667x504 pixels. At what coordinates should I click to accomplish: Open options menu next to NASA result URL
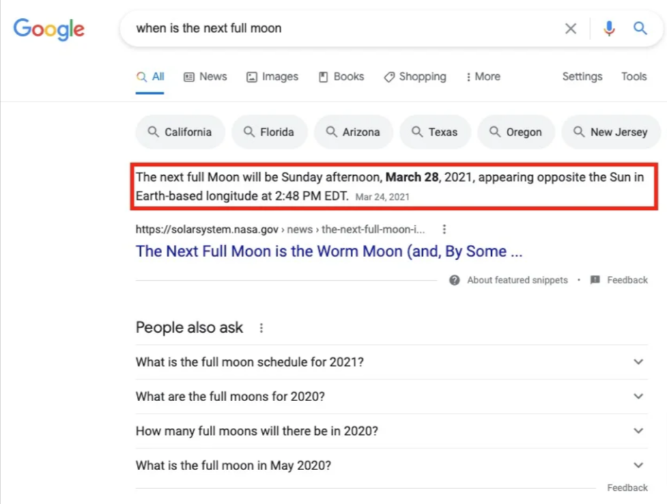point(444,230)
